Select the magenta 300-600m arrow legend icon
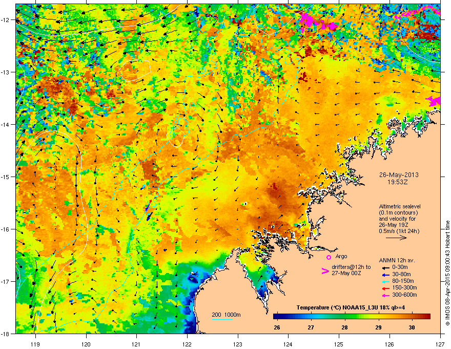 [x=386, y=295]
